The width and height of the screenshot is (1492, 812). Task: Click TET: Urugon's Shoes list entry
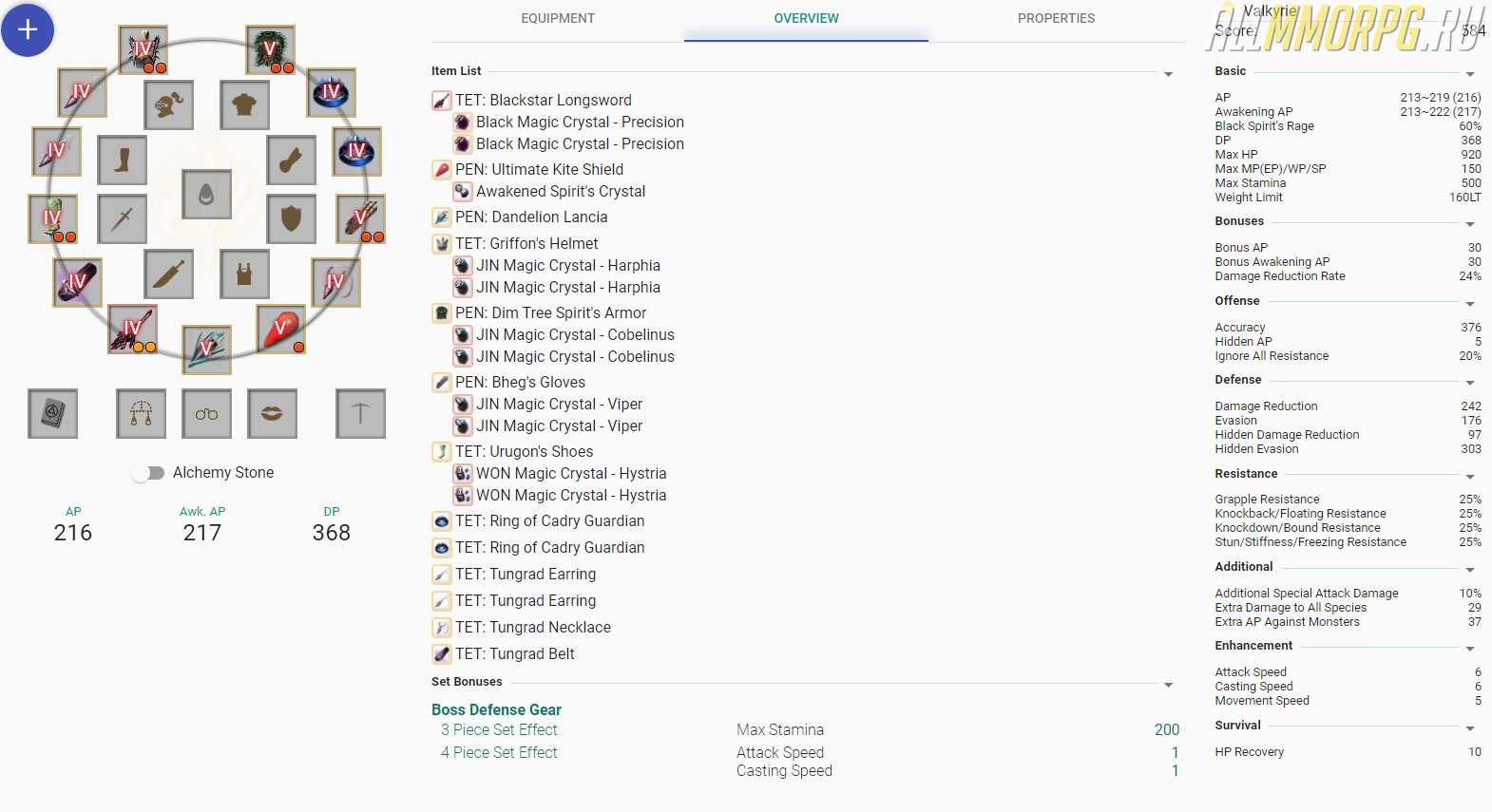[x=524, y=451]
